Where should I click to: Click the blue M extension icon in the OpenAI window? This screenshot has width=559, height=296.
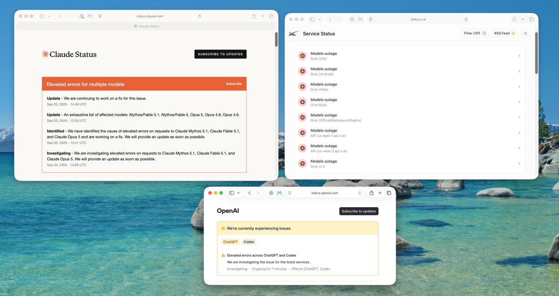pos(279,193)
